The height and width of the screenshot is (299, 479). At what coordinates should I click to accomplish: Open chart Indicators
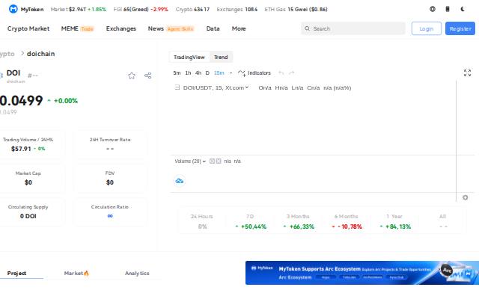pyautogui.click(x=254, y=73)
